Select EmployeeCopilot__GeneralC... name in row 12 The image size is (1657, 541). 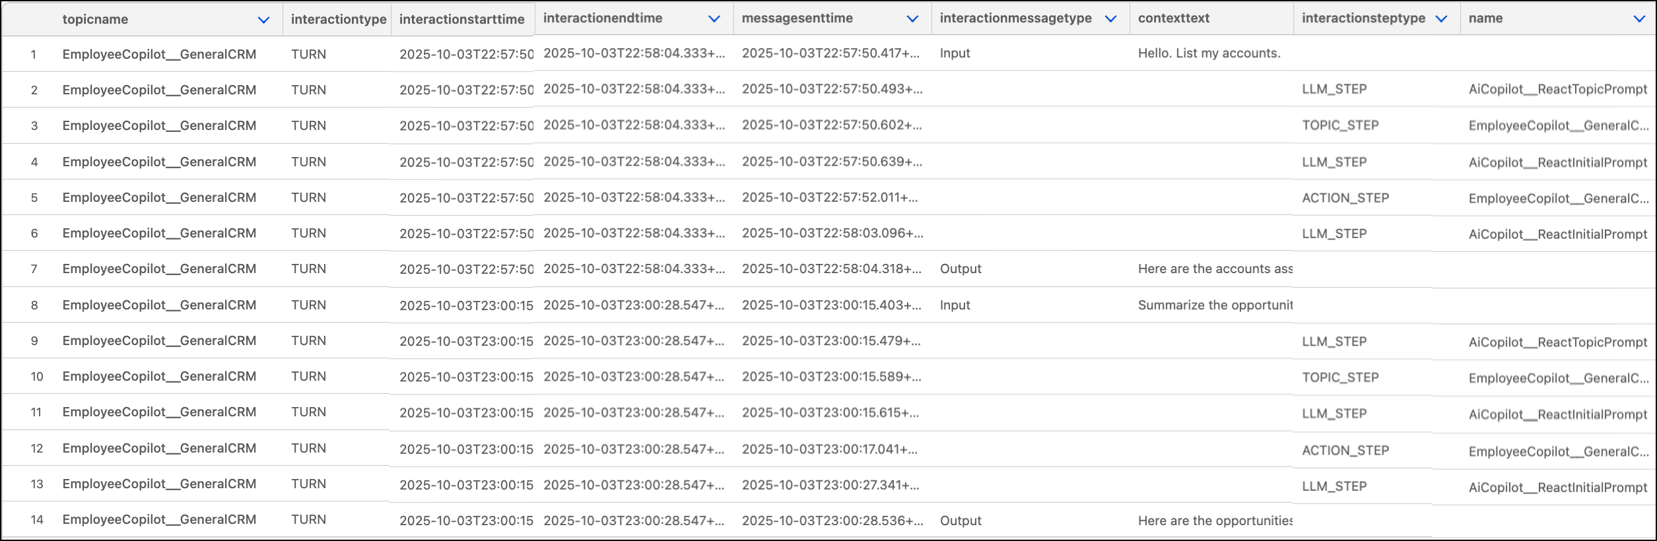[x=1559, y=452]
